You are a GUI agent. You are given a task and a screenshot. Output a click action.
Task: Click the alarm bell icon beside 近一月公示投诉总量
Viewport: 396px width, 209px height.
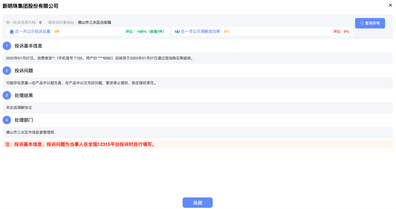click(12, 32)
